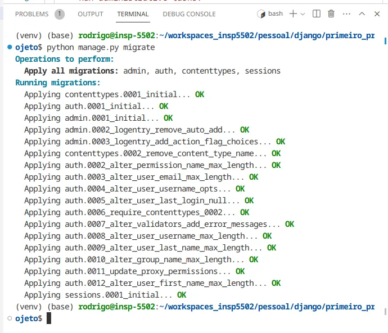Maximize panel with the up chevron
The image size is (388, 333).
362,13
